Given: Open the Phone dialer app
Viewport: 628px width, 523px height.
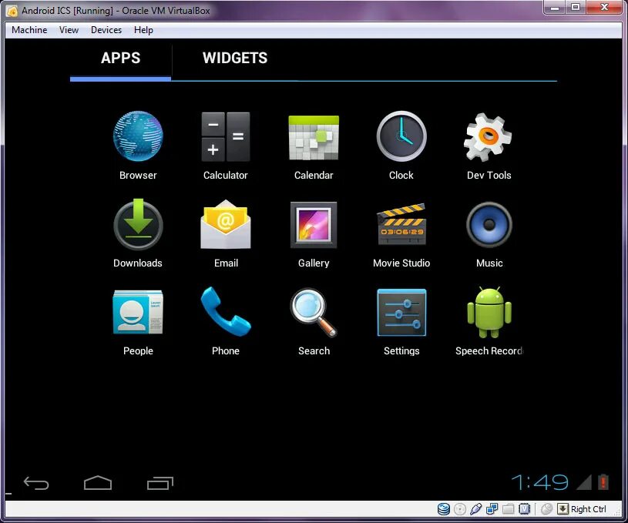Looking at the screenshot, I should [x=226, y=311].
